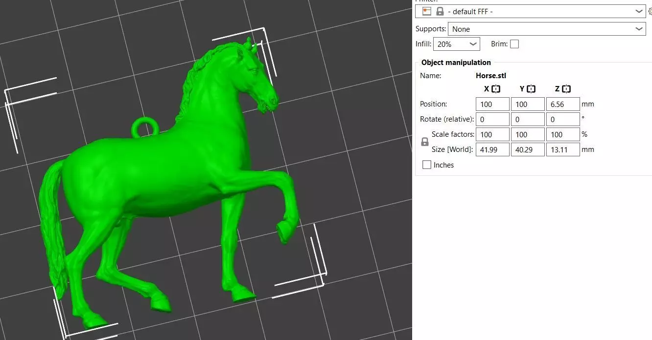Click the 'Rotate (relative):' label

(447, 119)
